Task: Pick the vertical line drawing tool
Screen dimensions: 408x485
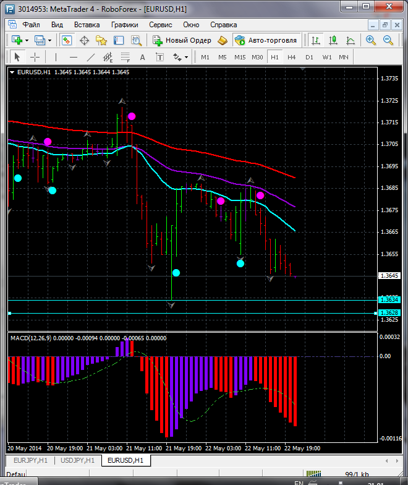Action: pos(56,57)
